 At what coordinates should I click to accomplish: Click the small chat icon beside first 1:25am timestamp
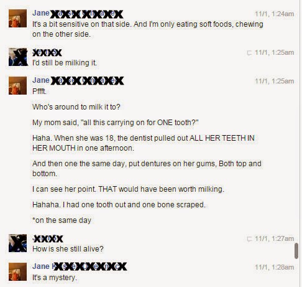point(249,53)
